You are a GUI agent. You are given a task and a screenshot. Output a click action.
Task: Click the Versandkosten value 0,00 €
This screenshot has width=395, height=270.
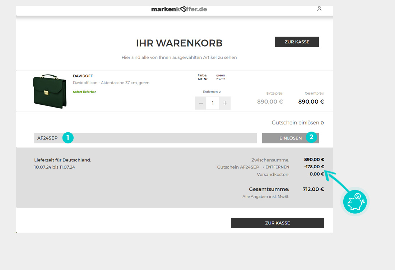[x=317, y=174]
